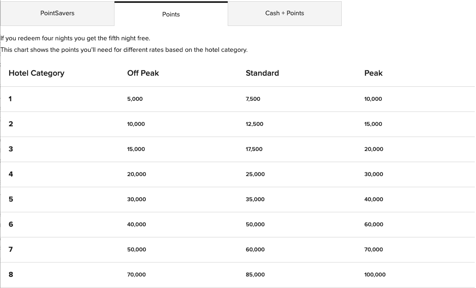
Task: Click the 70,000 Off Peak value
Action: point(136,274)
